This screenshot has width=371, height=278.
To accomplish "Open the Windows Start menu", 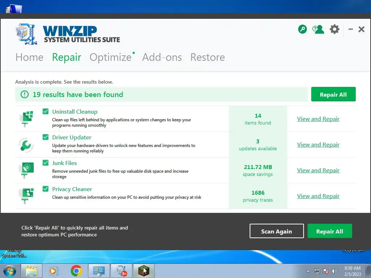I will [10, 271].
